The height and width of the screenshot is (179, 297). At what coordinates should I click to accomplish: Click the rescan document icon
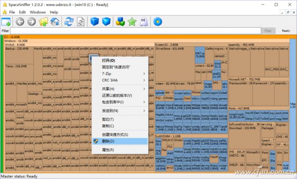click(x=81, y=22)
